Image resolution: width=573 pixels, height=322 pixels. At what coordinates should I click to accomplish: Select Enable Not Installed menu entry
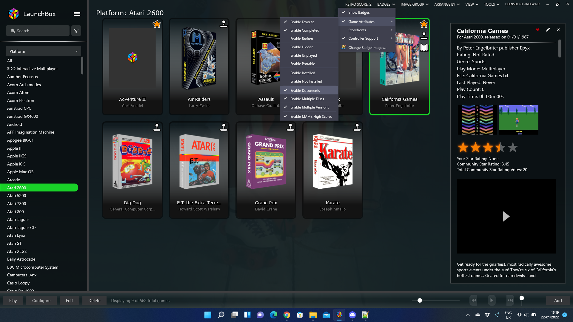click(x=309, y=81)
